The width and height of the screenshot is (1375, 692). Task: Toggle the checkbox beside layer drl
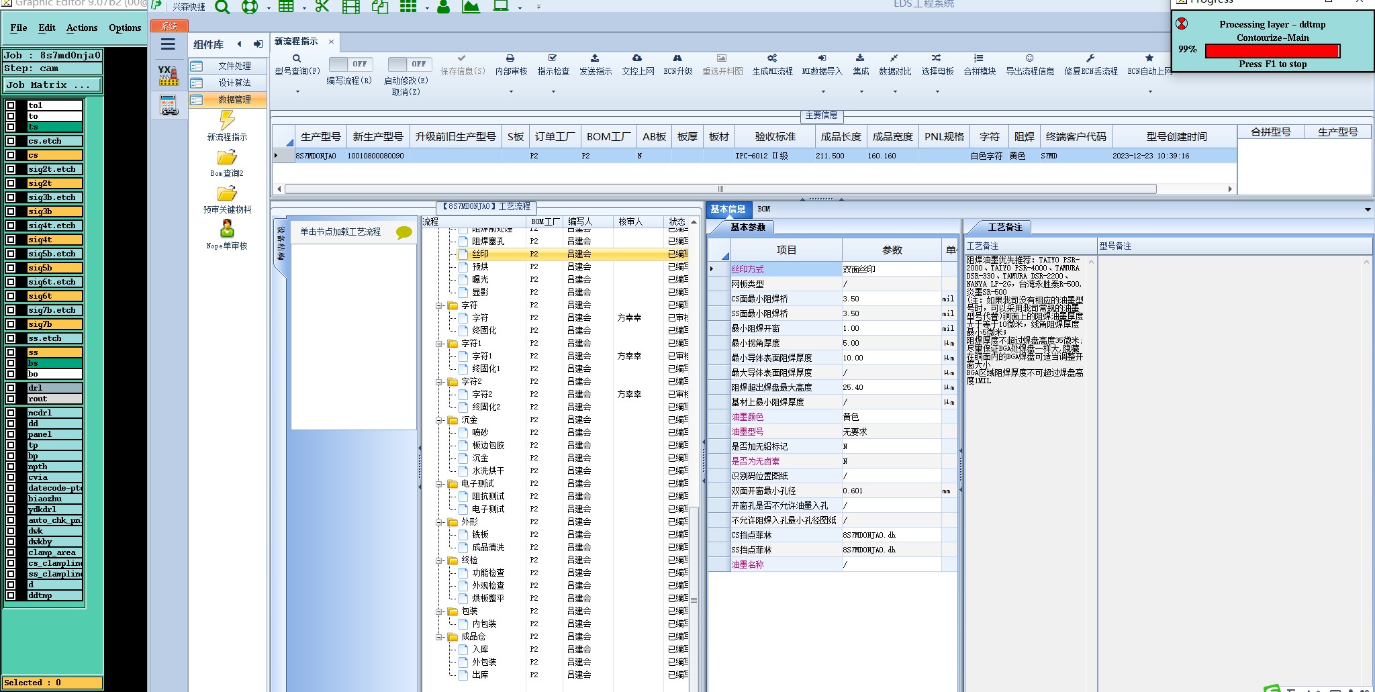click(11, 388)
